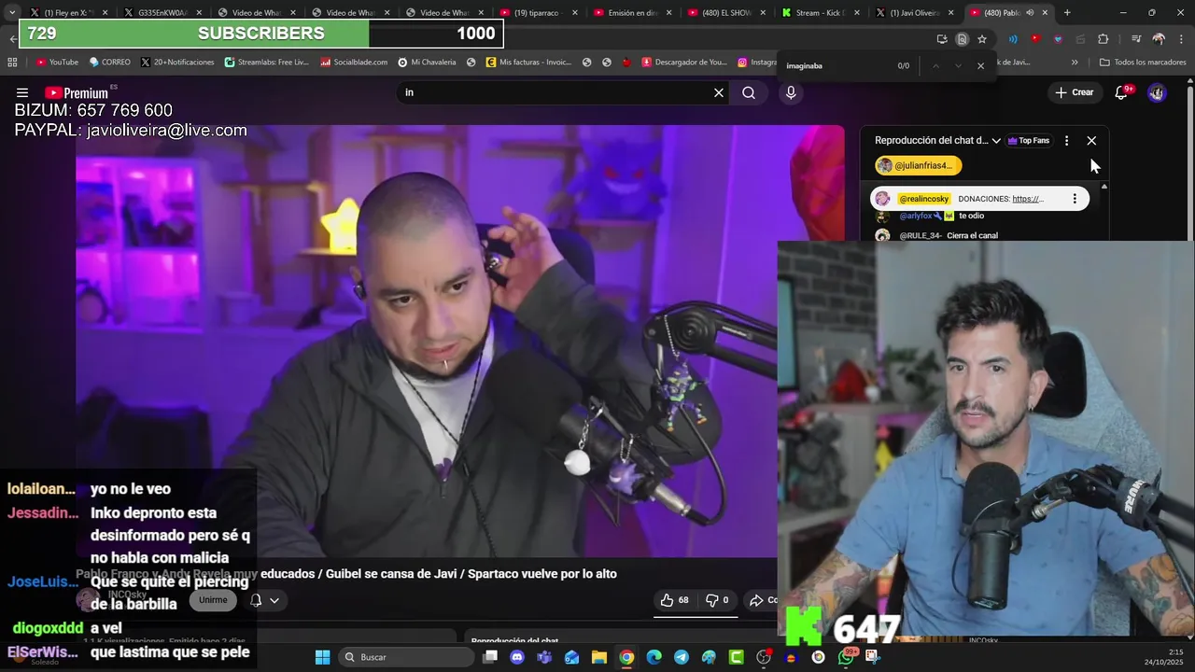1195x672 pixels.
Task: Open Discord from the taskbar
Action: pos(517,657)
